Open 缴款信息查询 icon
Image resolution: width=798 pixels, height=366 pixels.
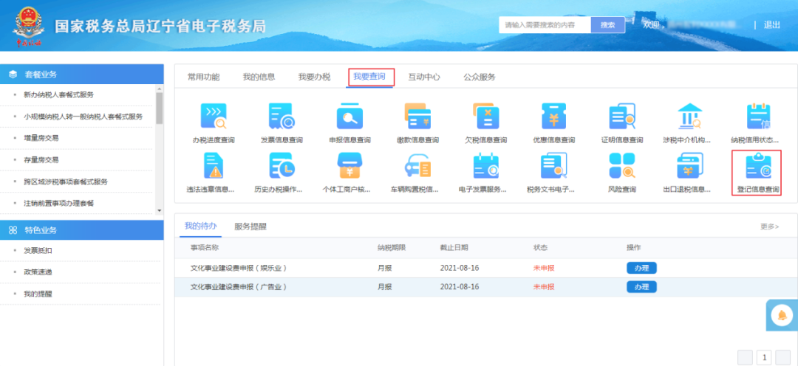coord(417,117)
